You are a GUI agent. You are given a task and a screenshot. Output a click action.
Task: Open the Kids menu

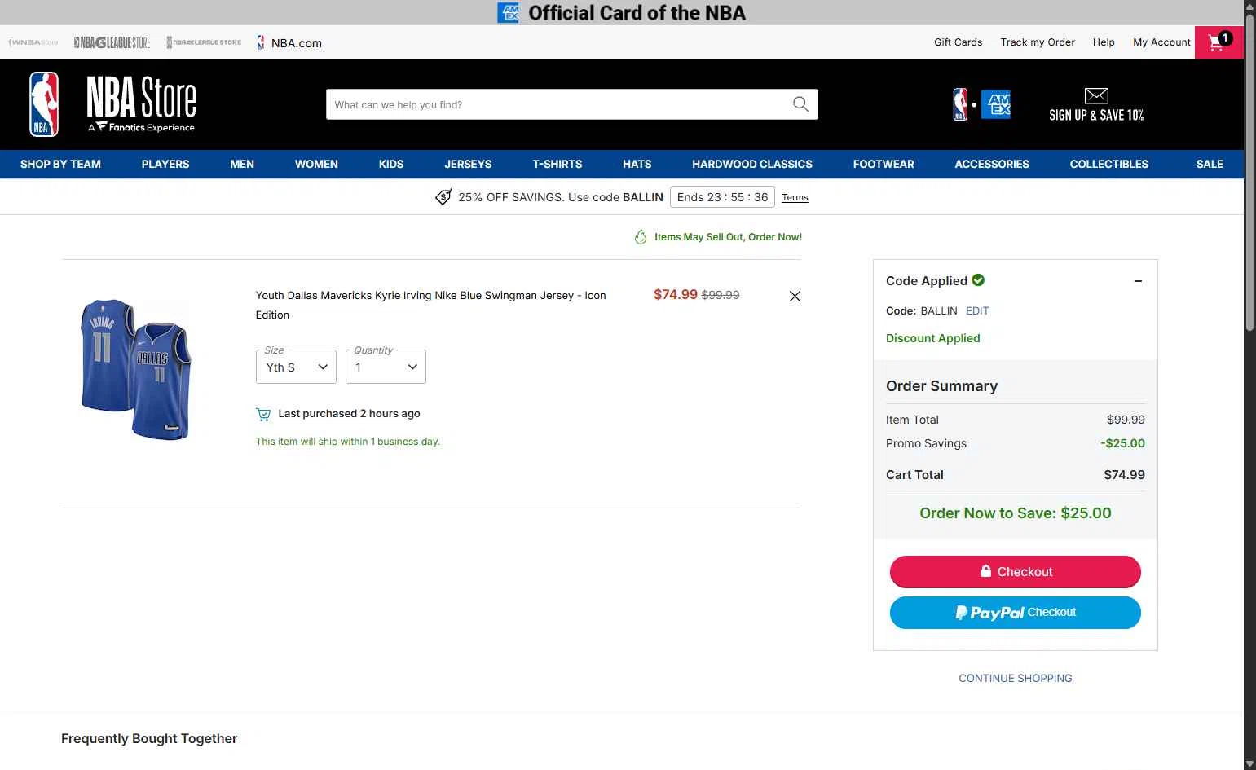(391, 164)
